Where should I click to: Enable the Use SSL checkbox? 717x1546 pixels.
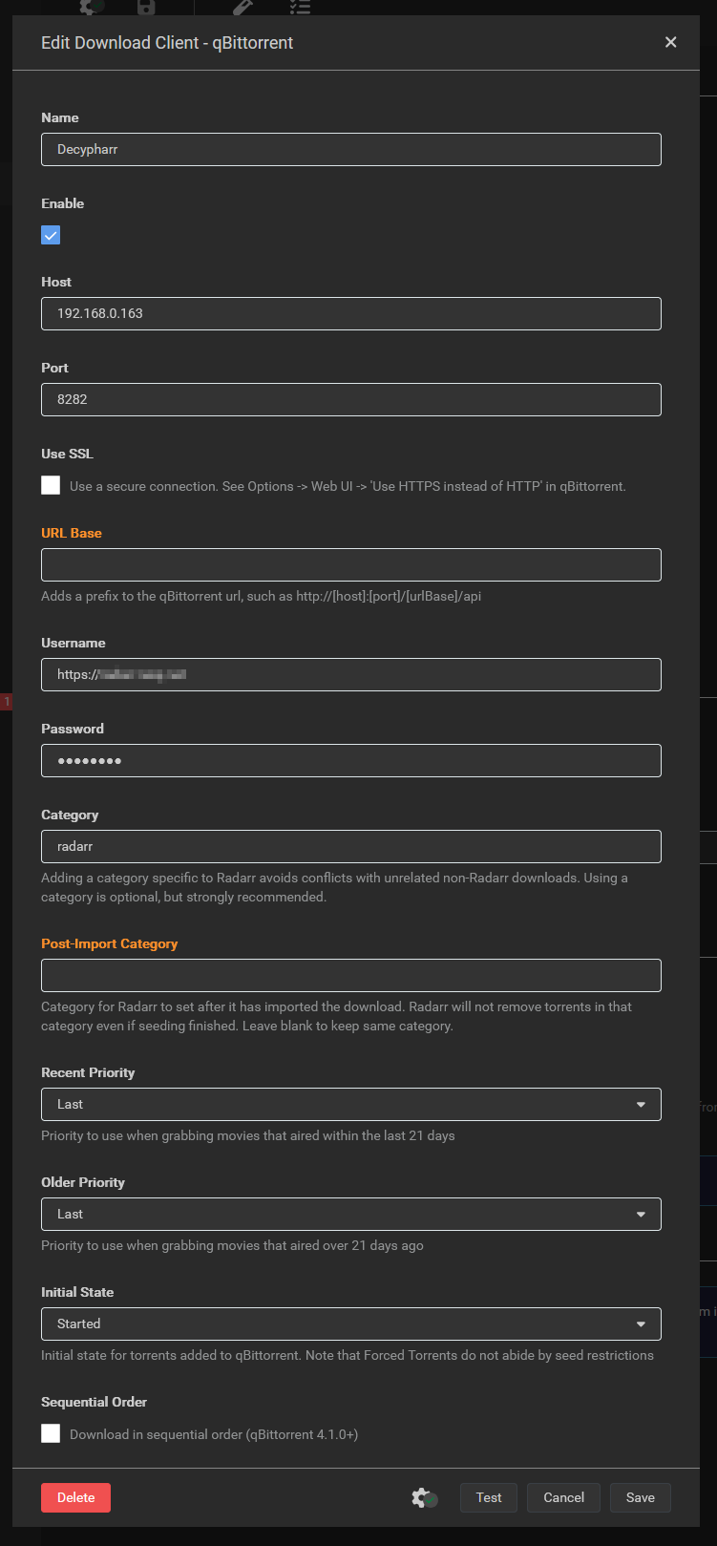[51, 485]
